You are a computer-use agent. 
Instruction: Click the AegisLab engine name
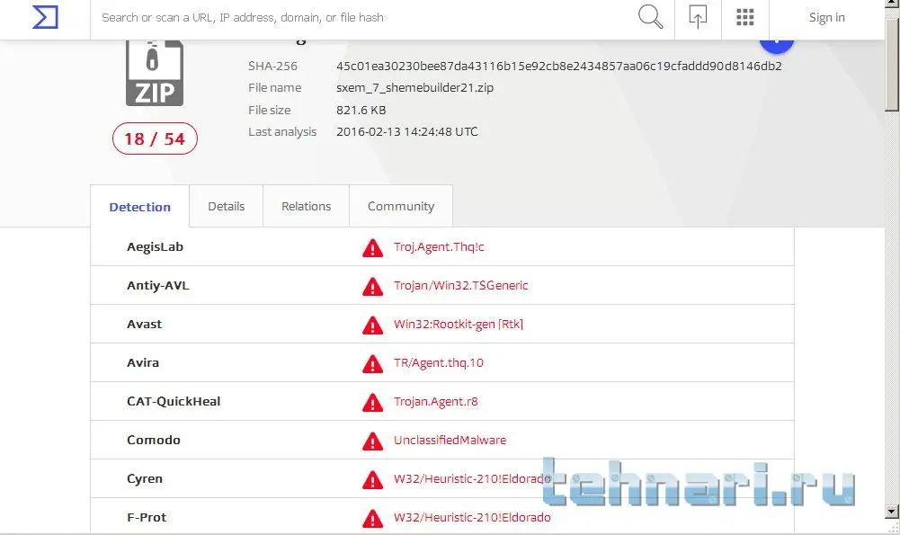155,247
